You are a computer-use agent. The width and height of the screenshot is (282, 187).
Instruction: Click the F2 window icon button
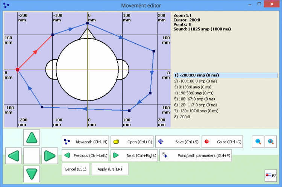(x=271, y=176)
